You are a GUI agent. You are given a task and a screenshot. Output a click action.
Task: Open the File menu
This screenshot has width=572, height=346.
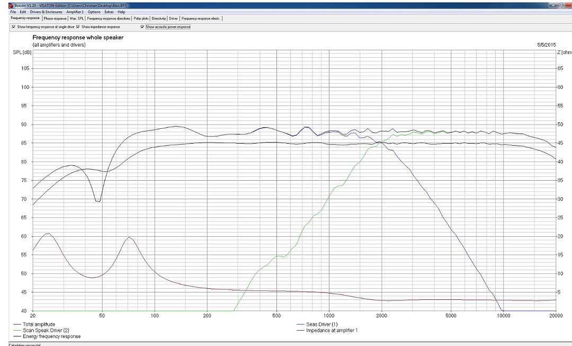pyautogui.click(x=13, y=12)
